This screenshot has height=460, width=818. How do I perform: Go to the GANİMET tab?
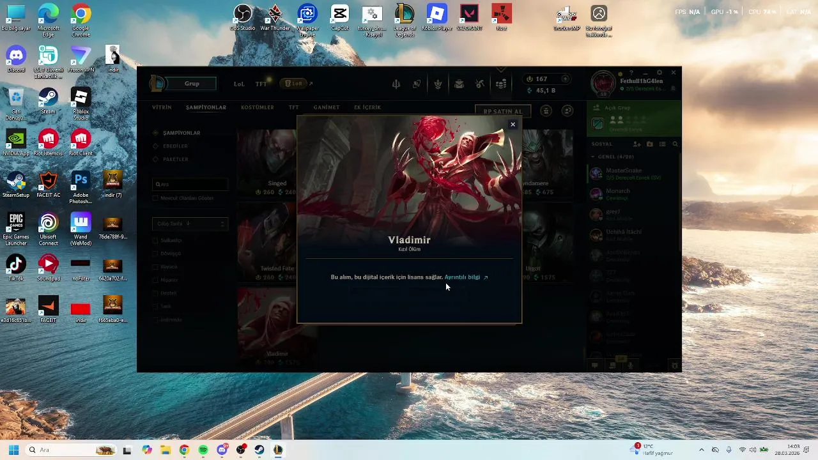pos(327,107)
